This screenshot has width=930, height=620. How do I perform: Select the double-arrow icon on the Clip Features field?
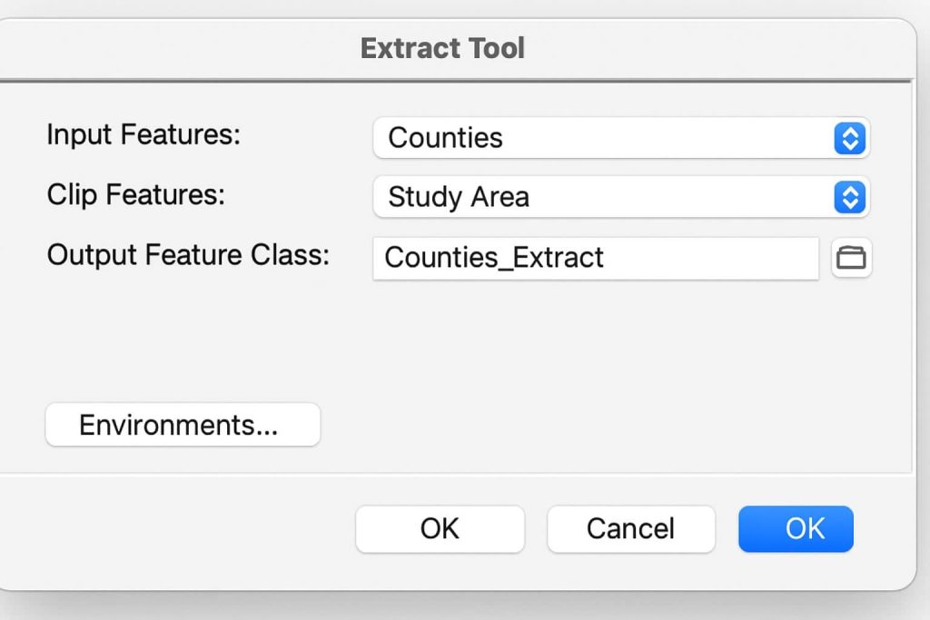tap(850, 197)
